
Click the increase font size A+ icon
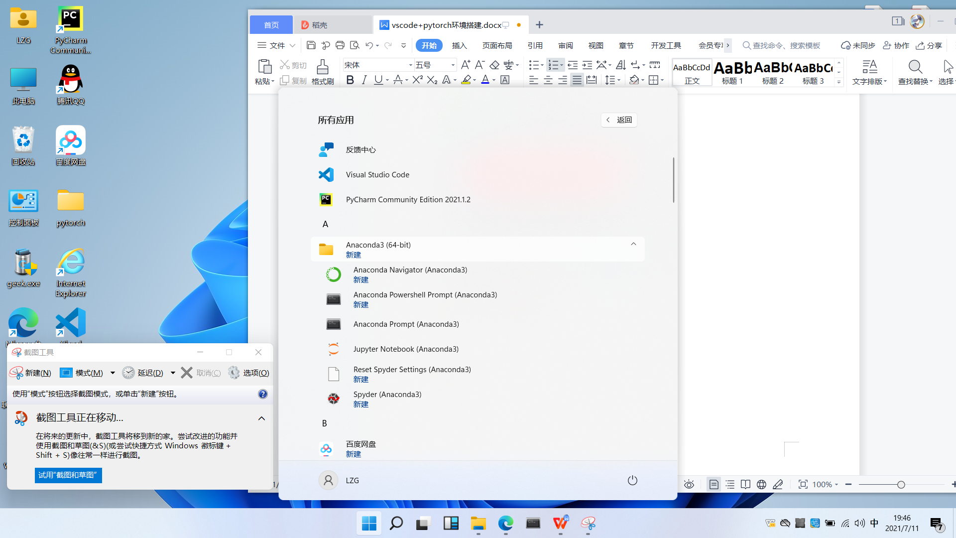coord(466,65)
